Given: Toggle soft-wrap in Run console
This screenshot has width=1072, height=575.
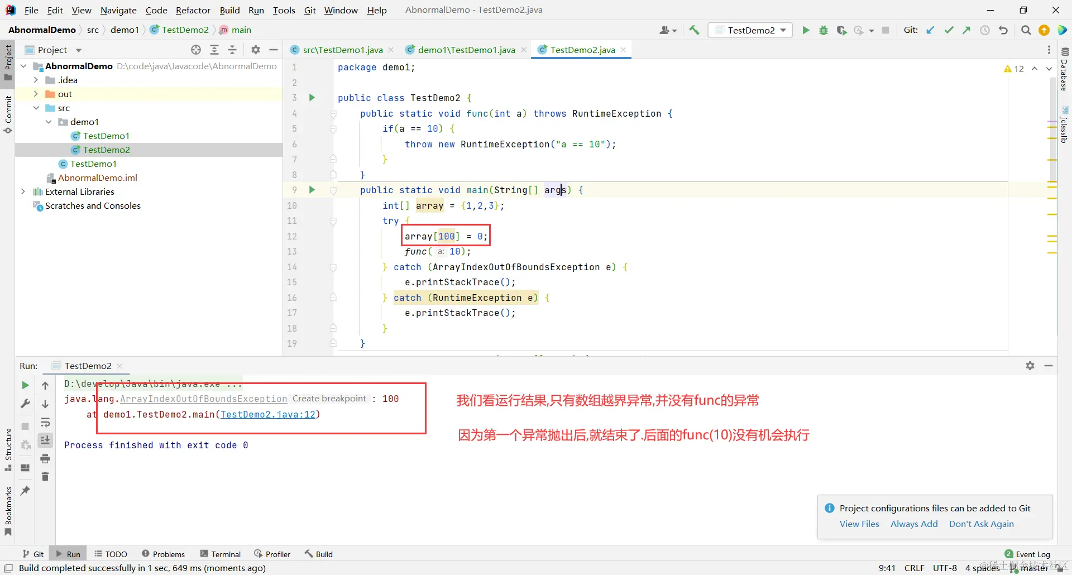Looking at the screenshot, I should 46,422.
